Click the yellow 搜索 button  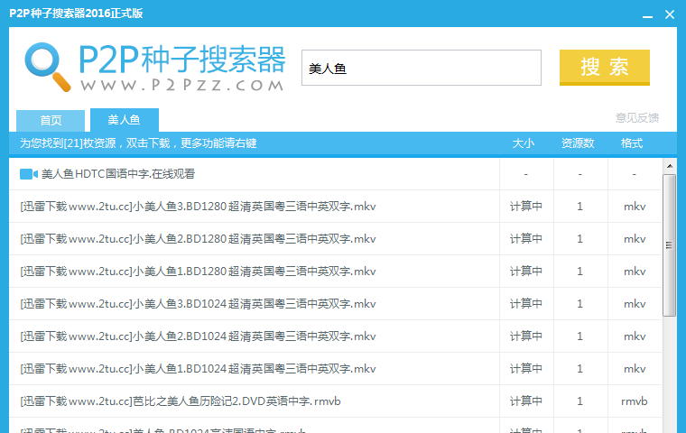[x=604, y=68]
